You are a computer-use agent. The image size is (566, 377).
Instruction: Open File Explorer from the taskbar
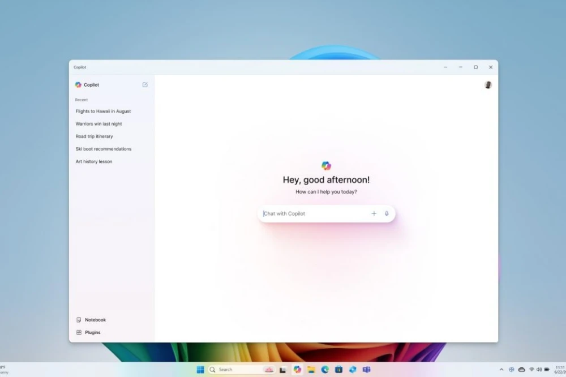311,370
